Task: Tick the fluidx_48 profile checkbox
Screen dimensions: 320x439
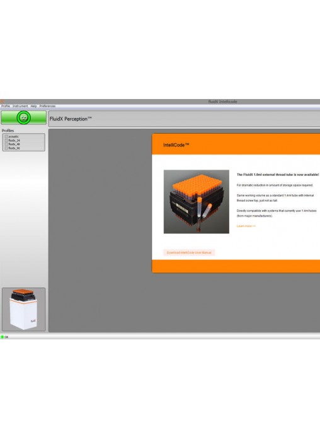Action: tap(6, 144)
